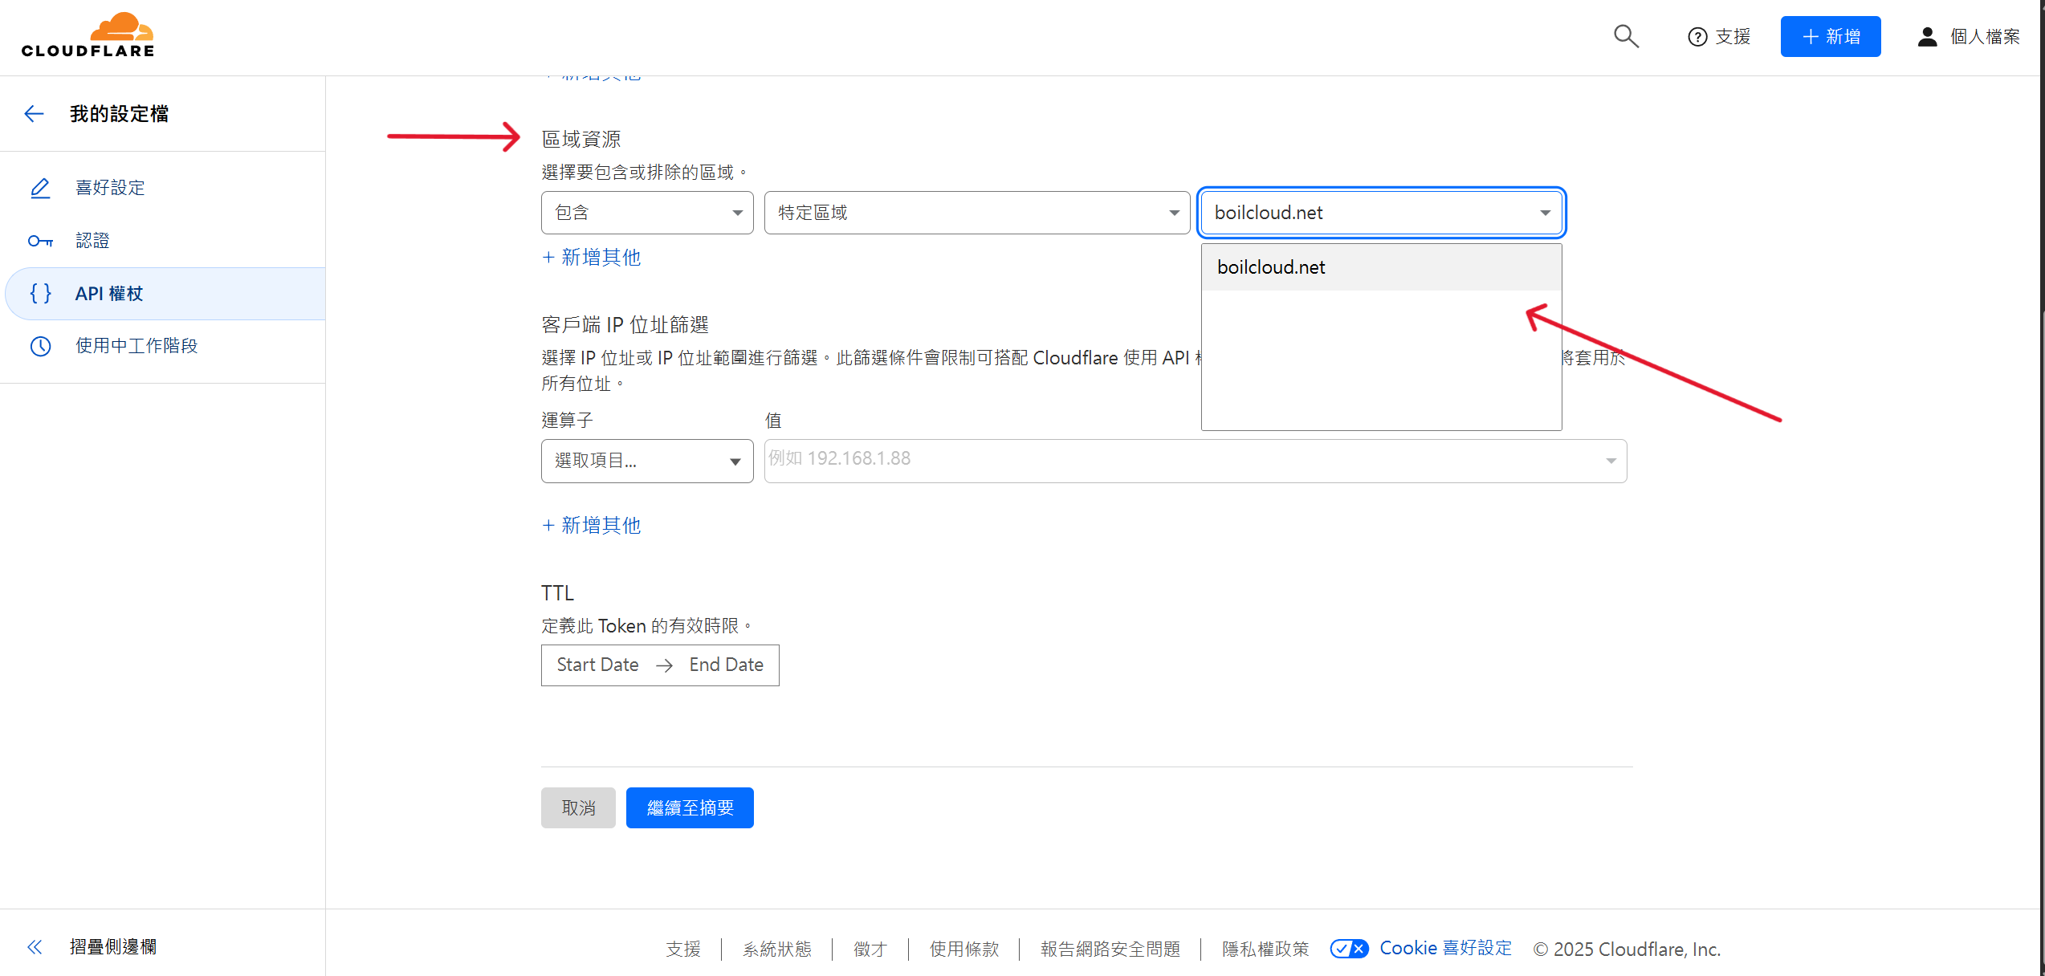The width and height of the screenshot is (2045, 976).
Task: Click the clock icon for 使用中工作階段
Action: coord(40,346)
